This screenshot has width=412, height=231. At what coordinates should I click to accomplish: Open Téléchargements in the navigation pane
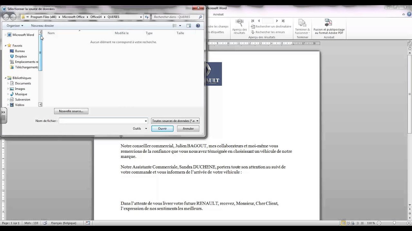click(24, 67)
